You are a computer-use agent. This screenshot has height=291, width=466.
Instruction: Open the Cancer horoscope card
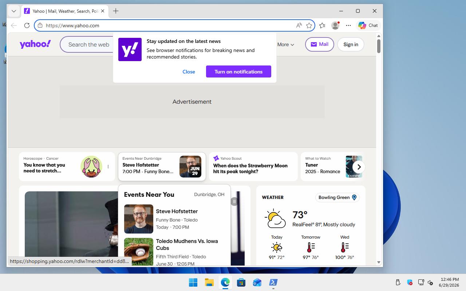tap(67, 167)
